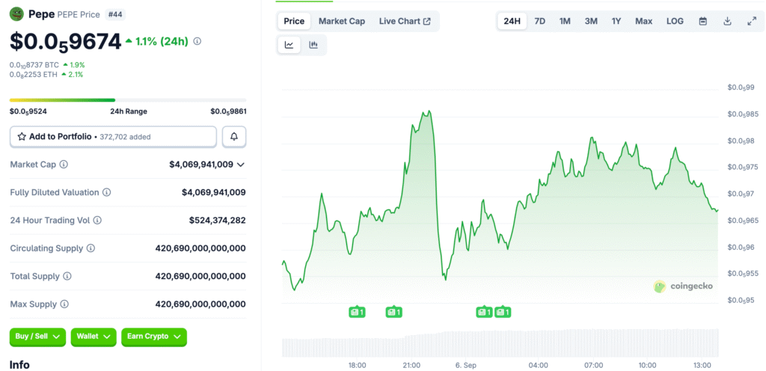Image resolution: width=766 pixels, height=371 pixels.
Task: Select the Price chart tab
Action: pyautogui.click(x=294, y=21)
